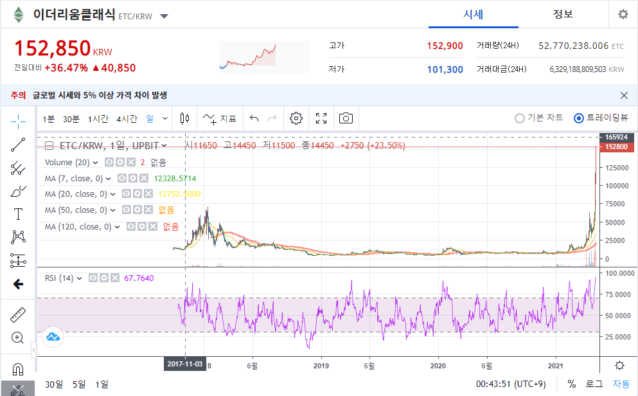Select the 1시간 interval
Image resolution: width=638 pixels, height=396 pixels.
pyautogui.click(x=98, y=119)
